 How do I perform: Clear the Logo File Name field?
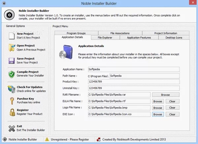[x=172, y=108]
